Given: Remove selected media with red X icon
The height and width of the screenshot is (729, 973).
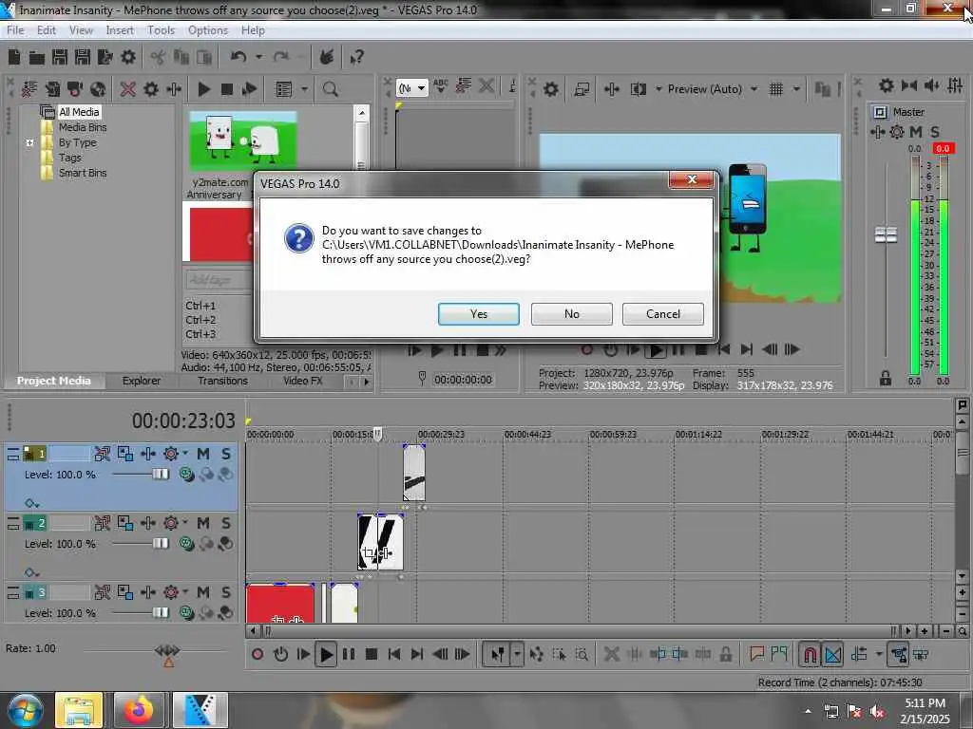Looking at the screenshot, I should point(128,89).
